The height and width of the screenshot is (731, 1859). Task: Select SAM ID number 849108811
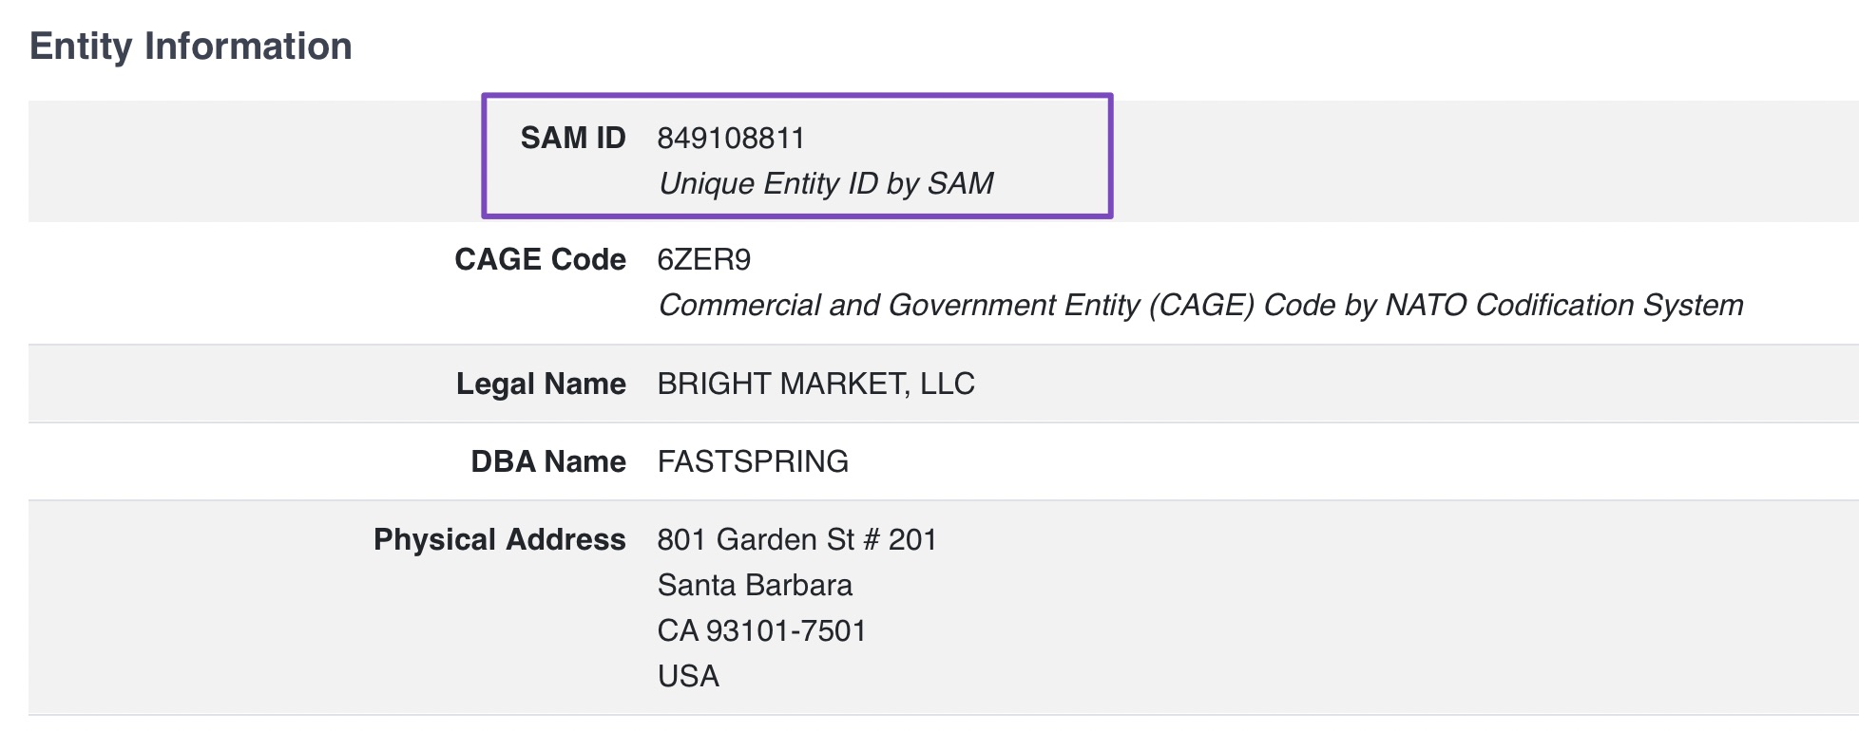tap(731, 139)
